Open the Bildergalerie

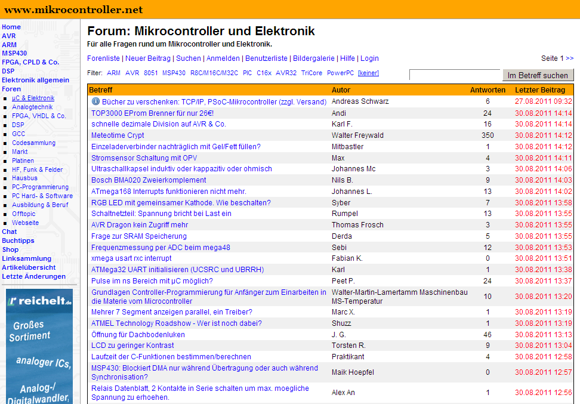[x=314, y=58]
